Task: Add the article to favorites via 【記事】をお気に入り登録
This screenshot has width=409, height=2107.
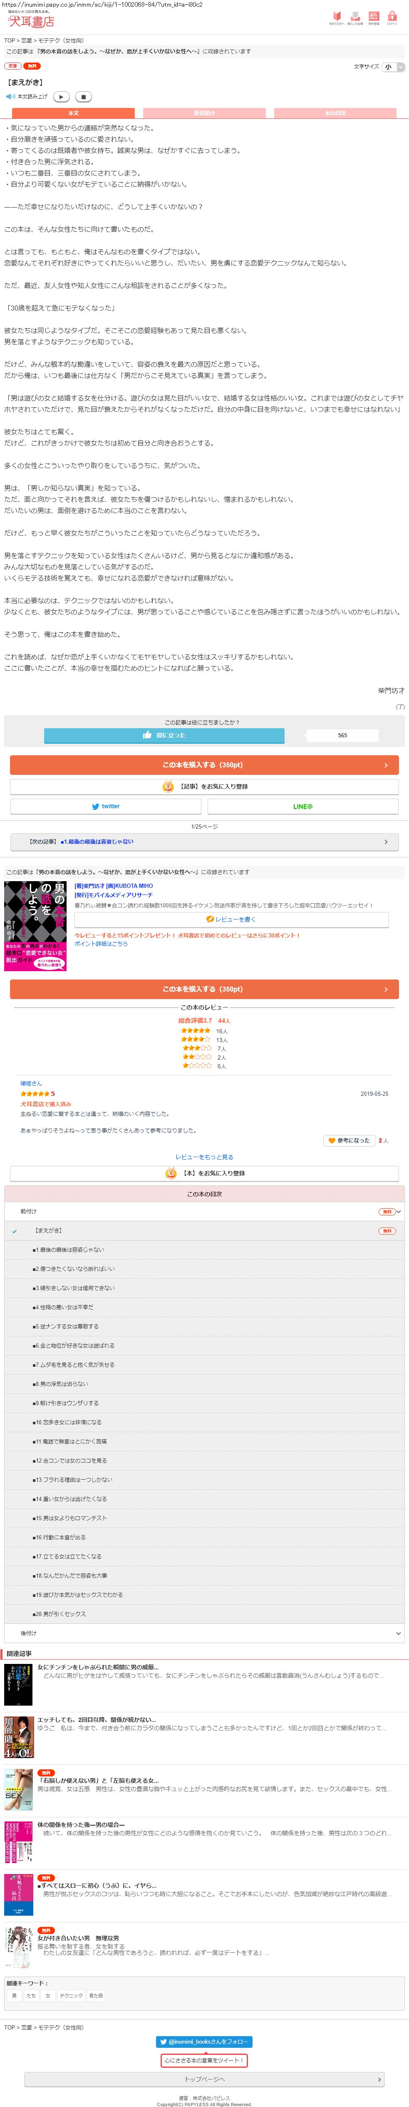Action: (x=204, y=786)
